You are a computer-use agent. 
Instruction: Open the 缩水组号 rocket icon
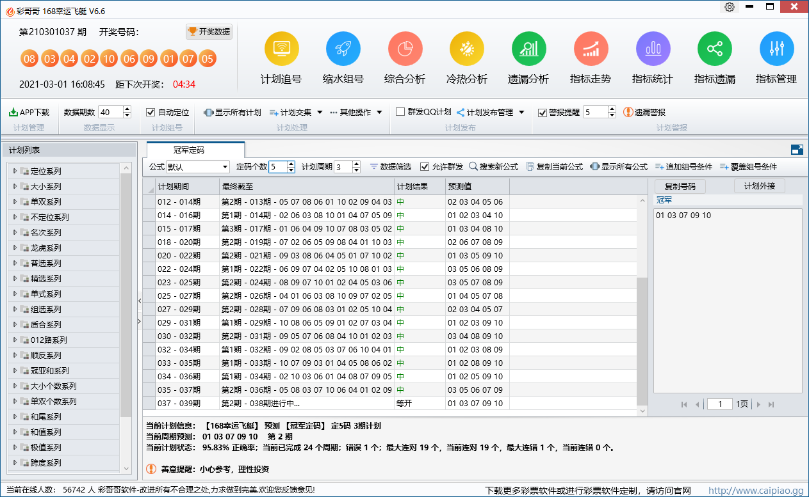coord(343,49)
